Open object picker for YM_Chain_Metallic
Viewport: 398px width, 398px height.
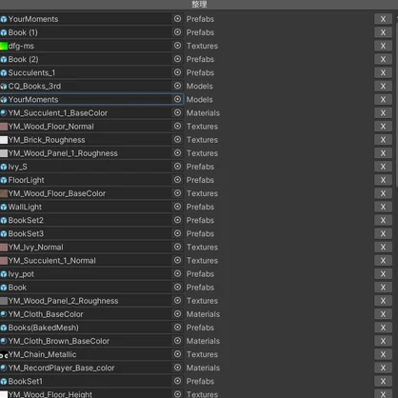pos(177,354)
